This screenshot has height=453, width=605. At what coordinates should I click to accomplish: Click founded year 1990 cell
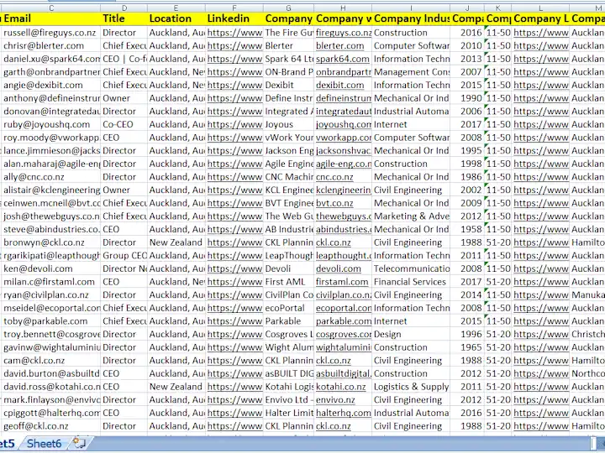click(467, 98)
